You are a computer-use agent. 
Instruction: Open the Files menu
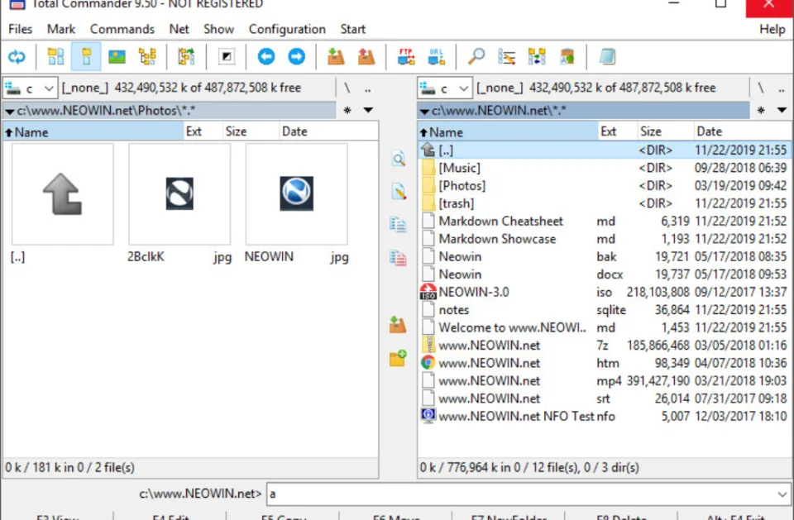(20, 29)
